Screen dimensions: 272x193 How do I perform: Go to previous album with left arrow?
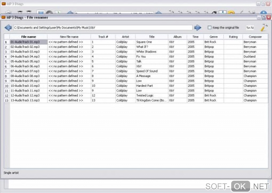click(8, 27)
